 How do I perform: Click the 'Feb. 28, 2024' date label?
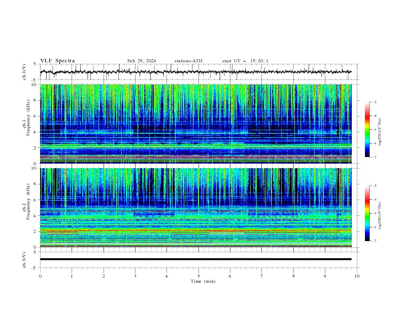tap(142, 61)
